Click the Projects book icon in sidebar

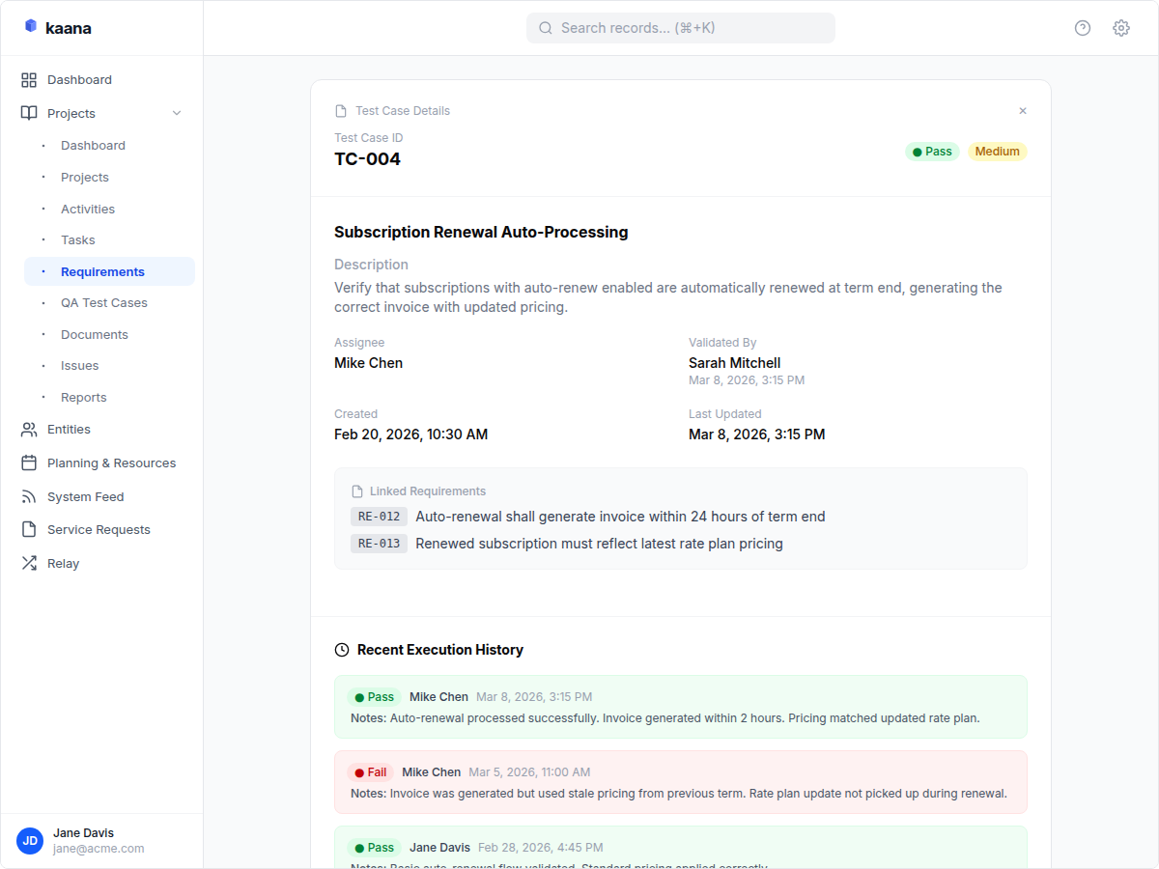tap(30, 113)
